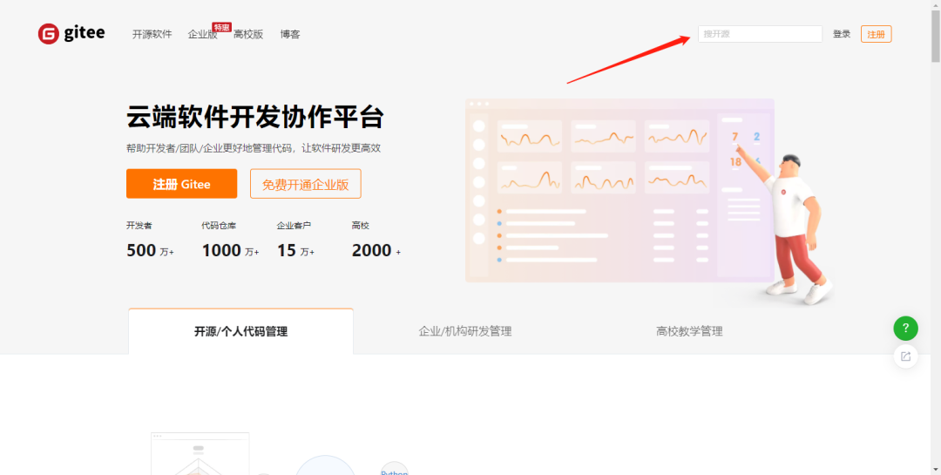
Task: Click the 特惠 badge on 企业版
Action: [x=222, y=28]
